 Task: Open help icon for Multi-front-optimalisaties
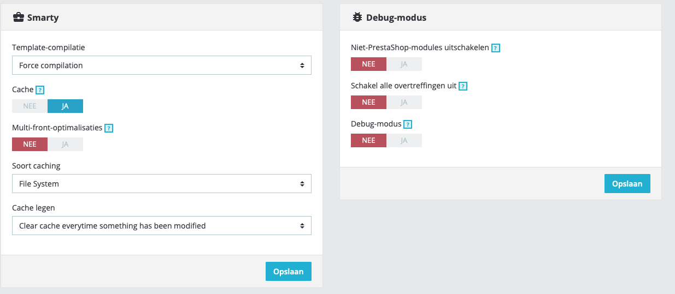109,128
